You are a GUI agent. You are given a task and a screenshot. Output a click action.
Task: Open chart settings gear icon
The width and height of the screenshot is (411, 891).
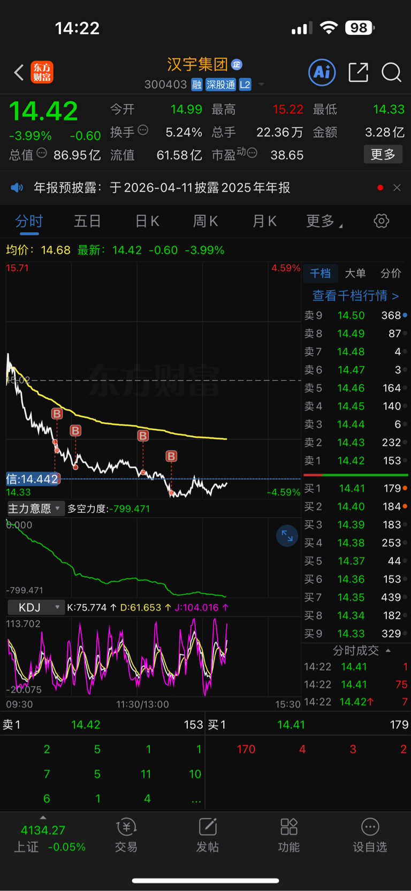click(381, 221)
